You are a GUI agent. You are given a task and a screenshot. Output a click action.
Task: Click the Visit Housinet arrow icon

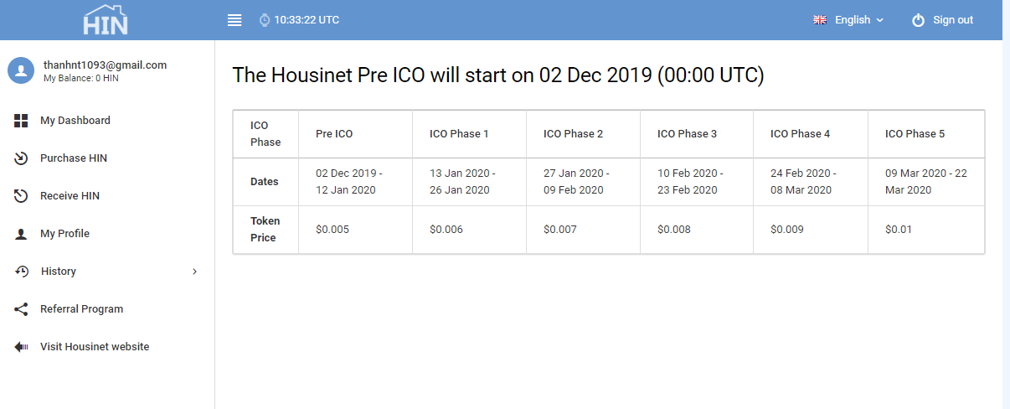pyautogui.click(x=22, y=347)
